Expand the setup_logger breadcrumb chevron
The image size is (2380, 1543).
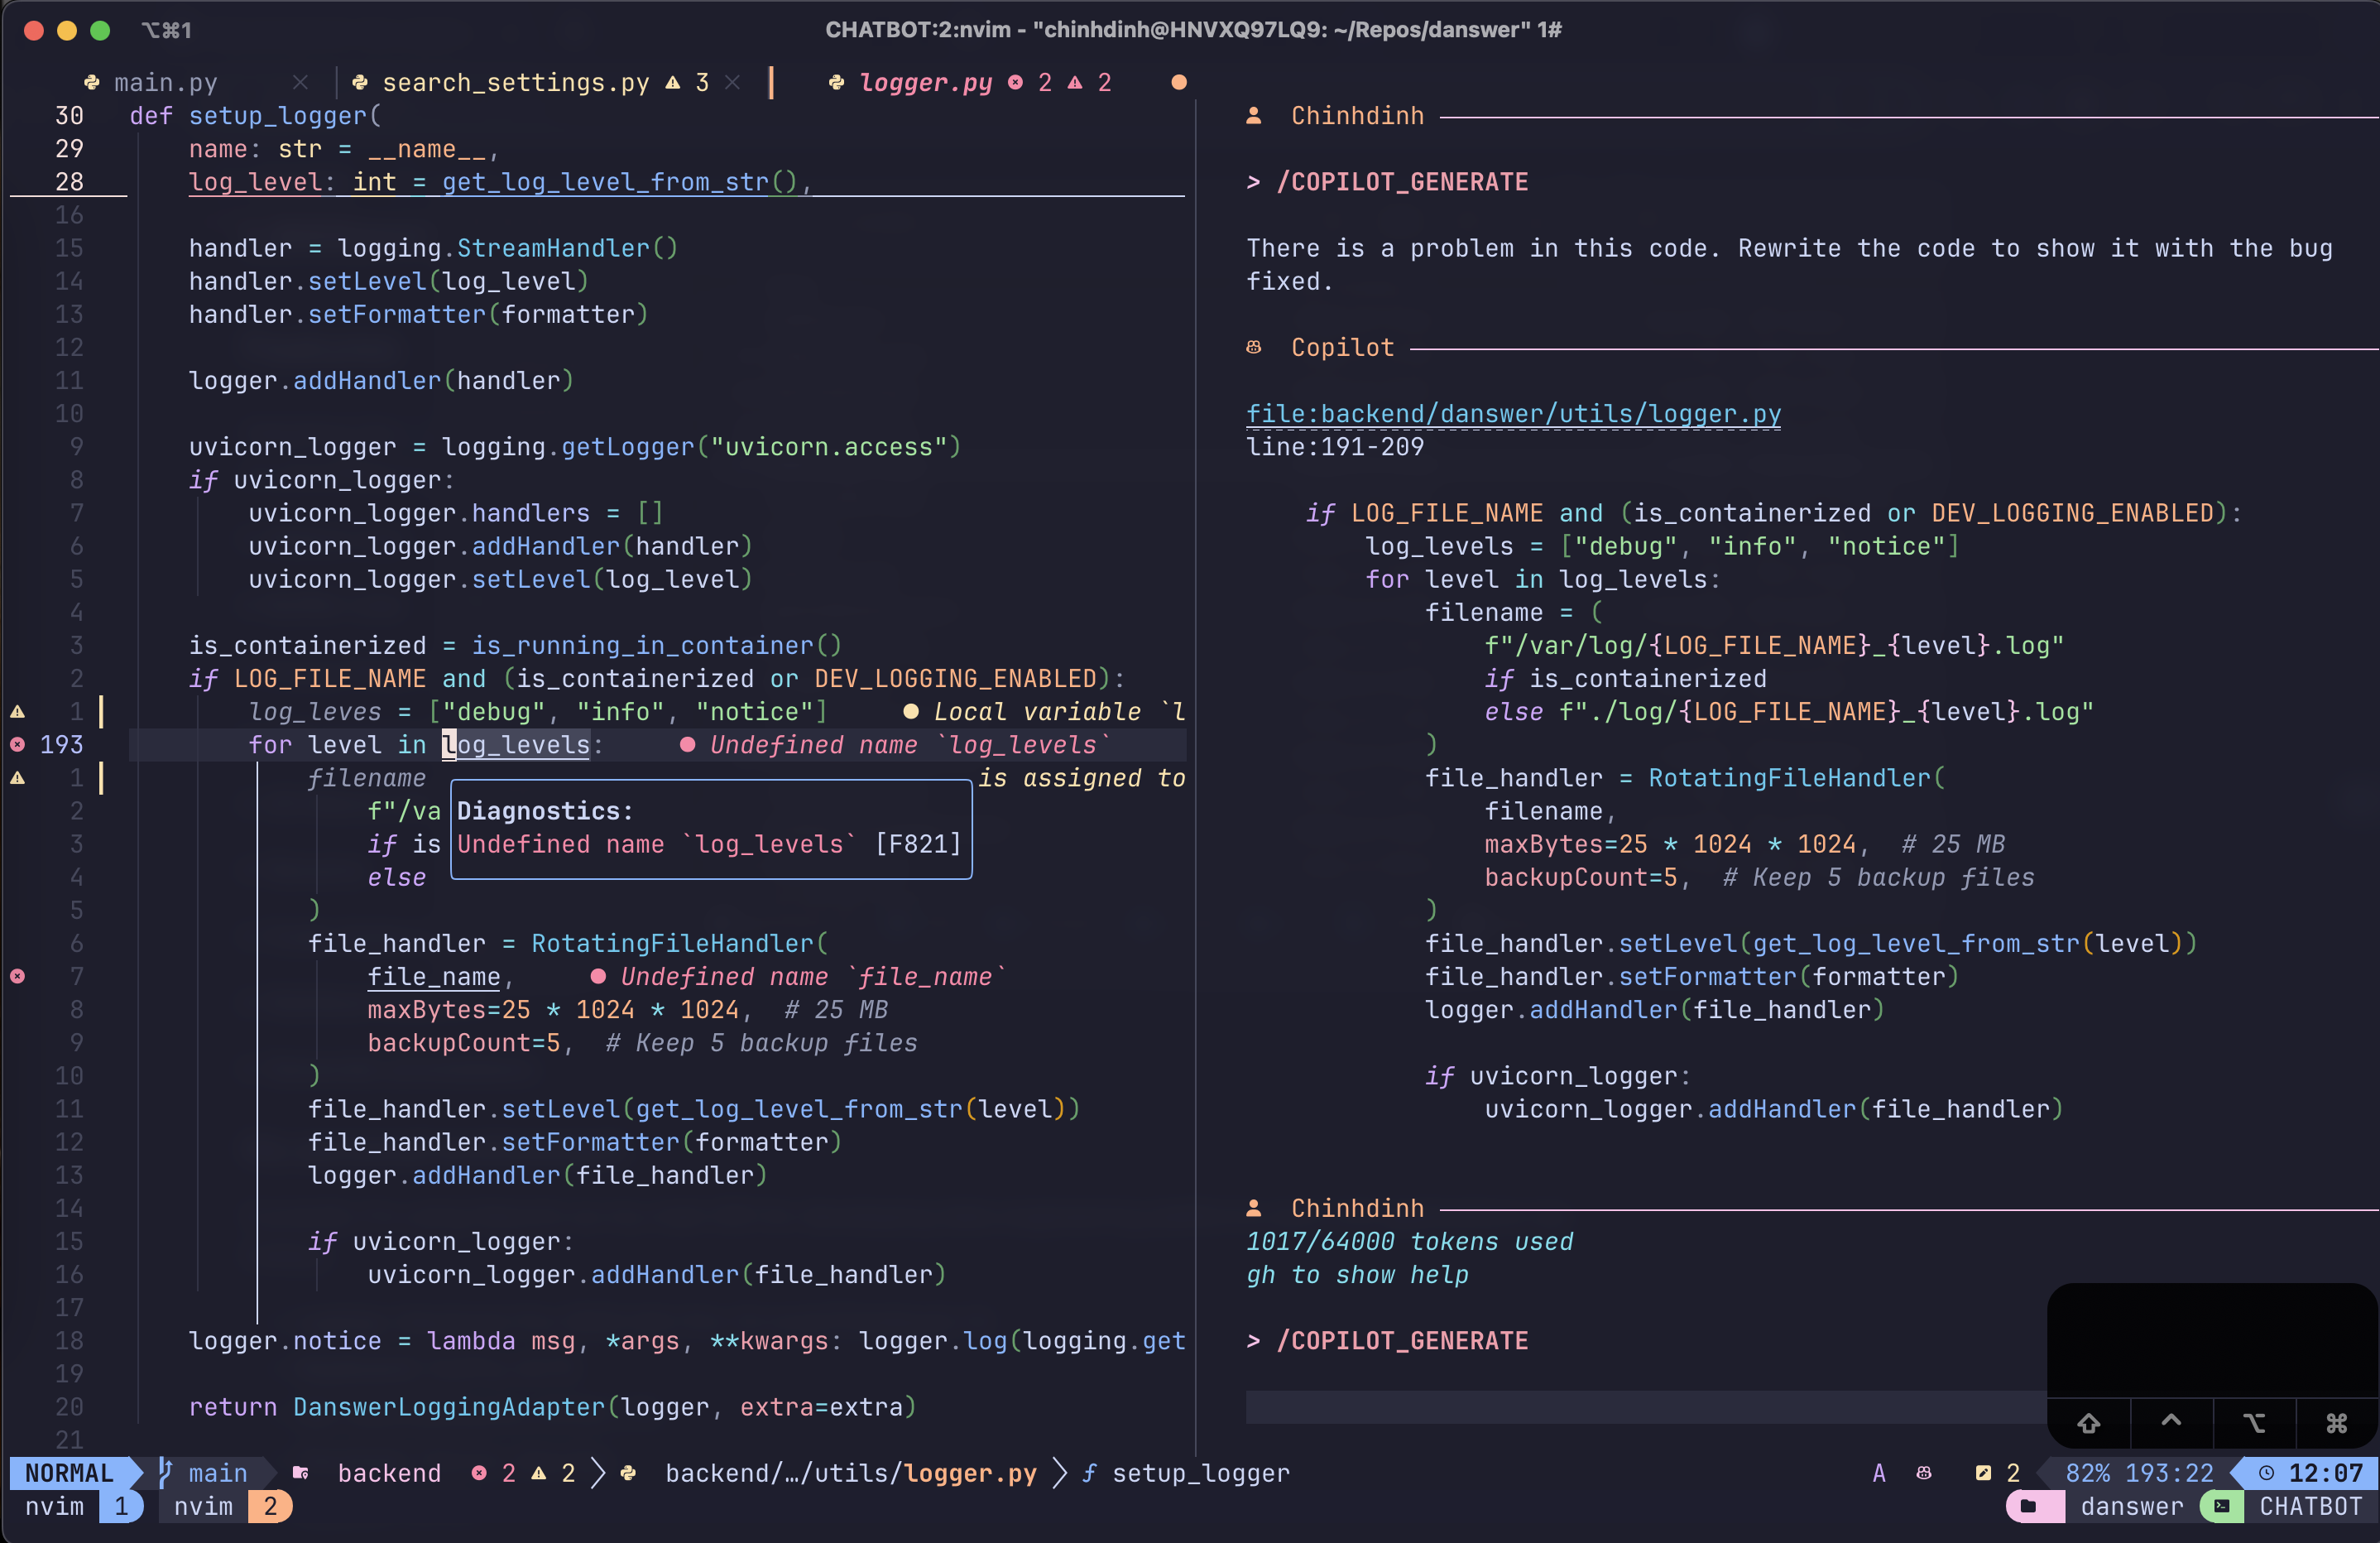[1060, 1473]
